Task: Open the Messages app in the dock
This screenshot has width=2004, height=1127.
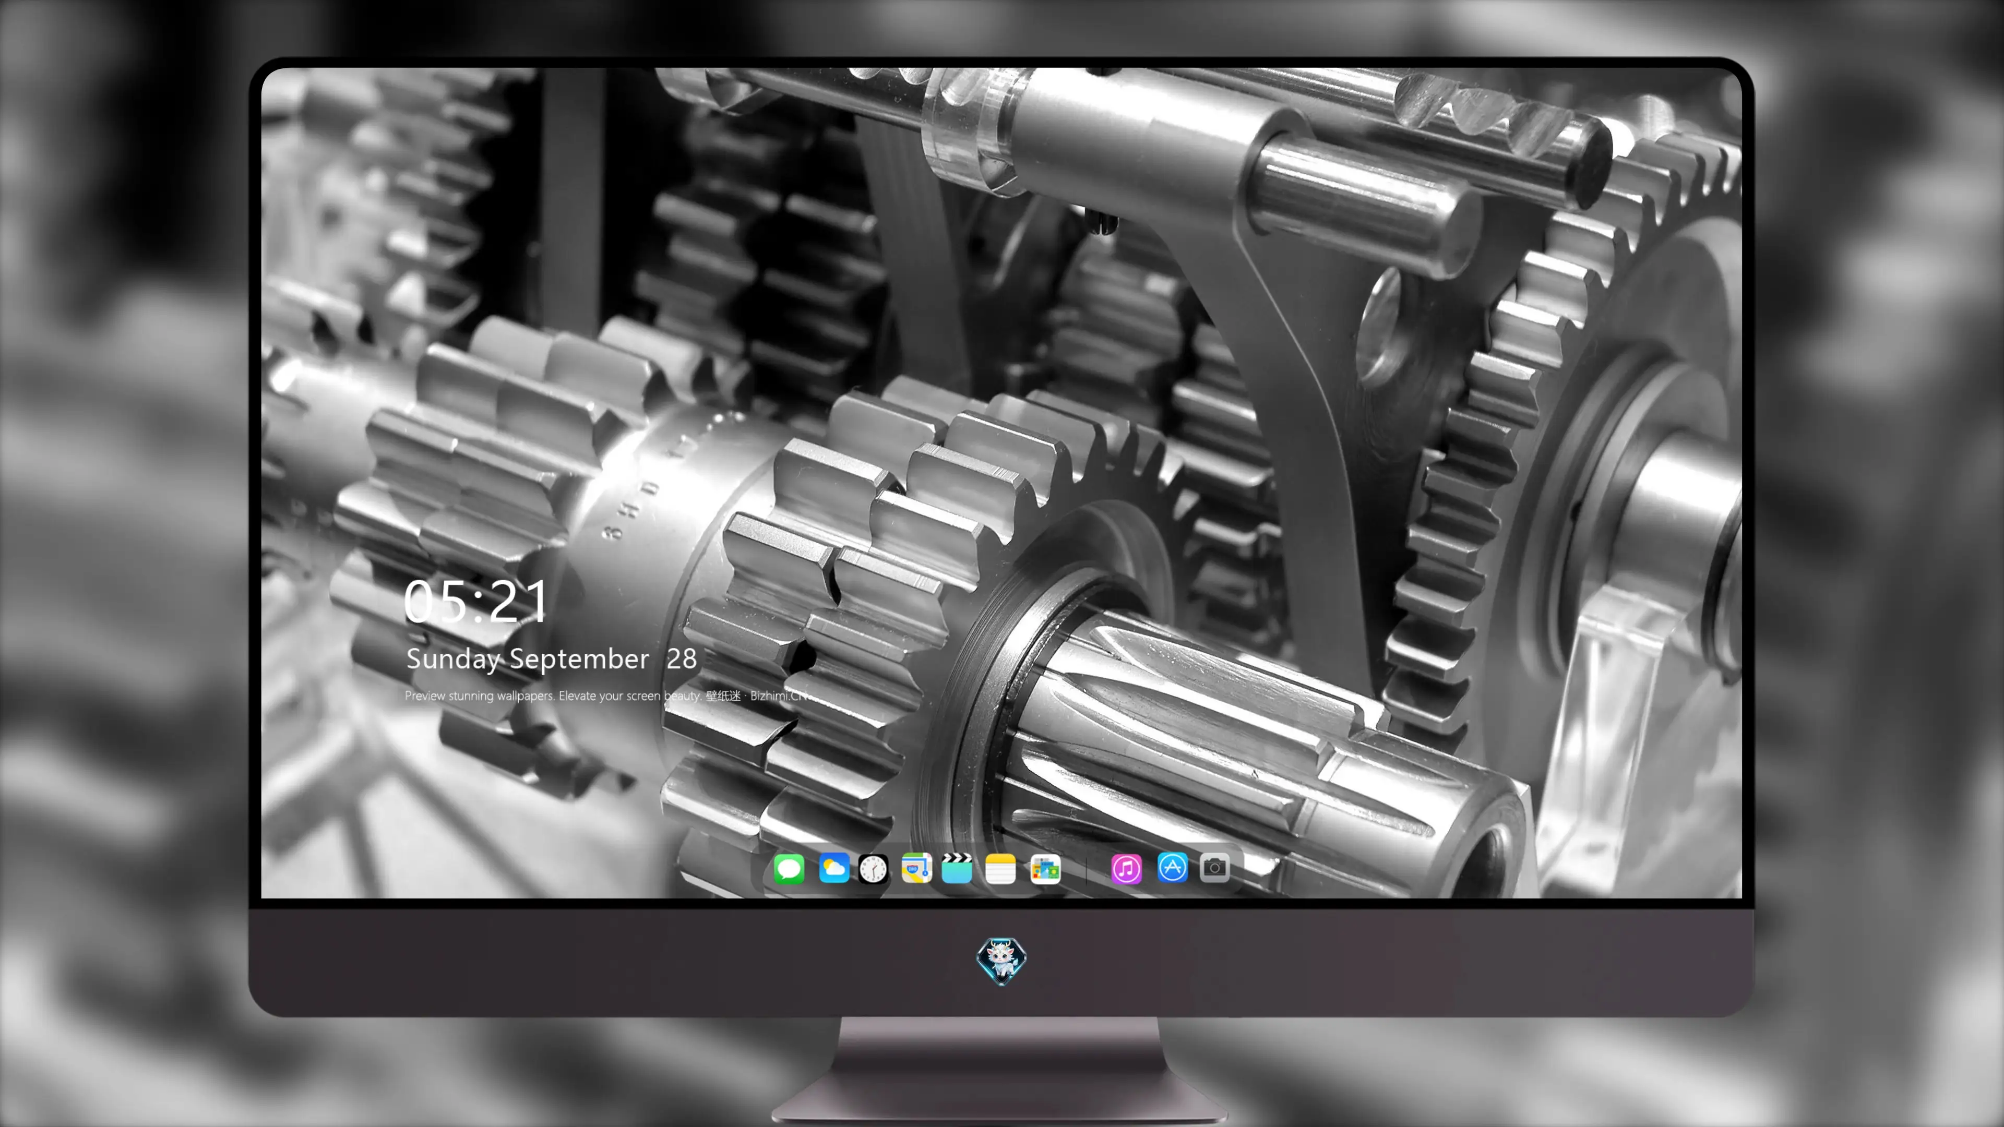Action: (x=789, y=868)
